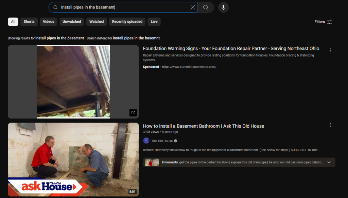Expand the 8 moments chapter list chevron
The height and width of the screenshot is (198, 348).
329,162
